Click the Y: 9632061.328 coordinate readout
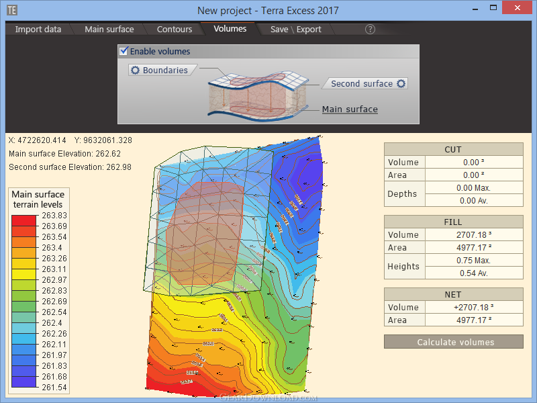The width and height of the screenshot is (537, 403). click(103, 140)
